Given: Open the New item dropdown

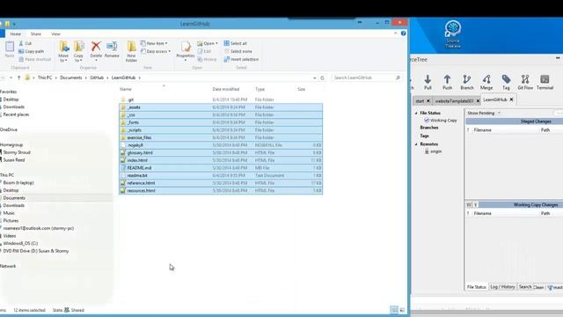Looking at the screenshot, I should pyautogui.click(x=154, y=43).
